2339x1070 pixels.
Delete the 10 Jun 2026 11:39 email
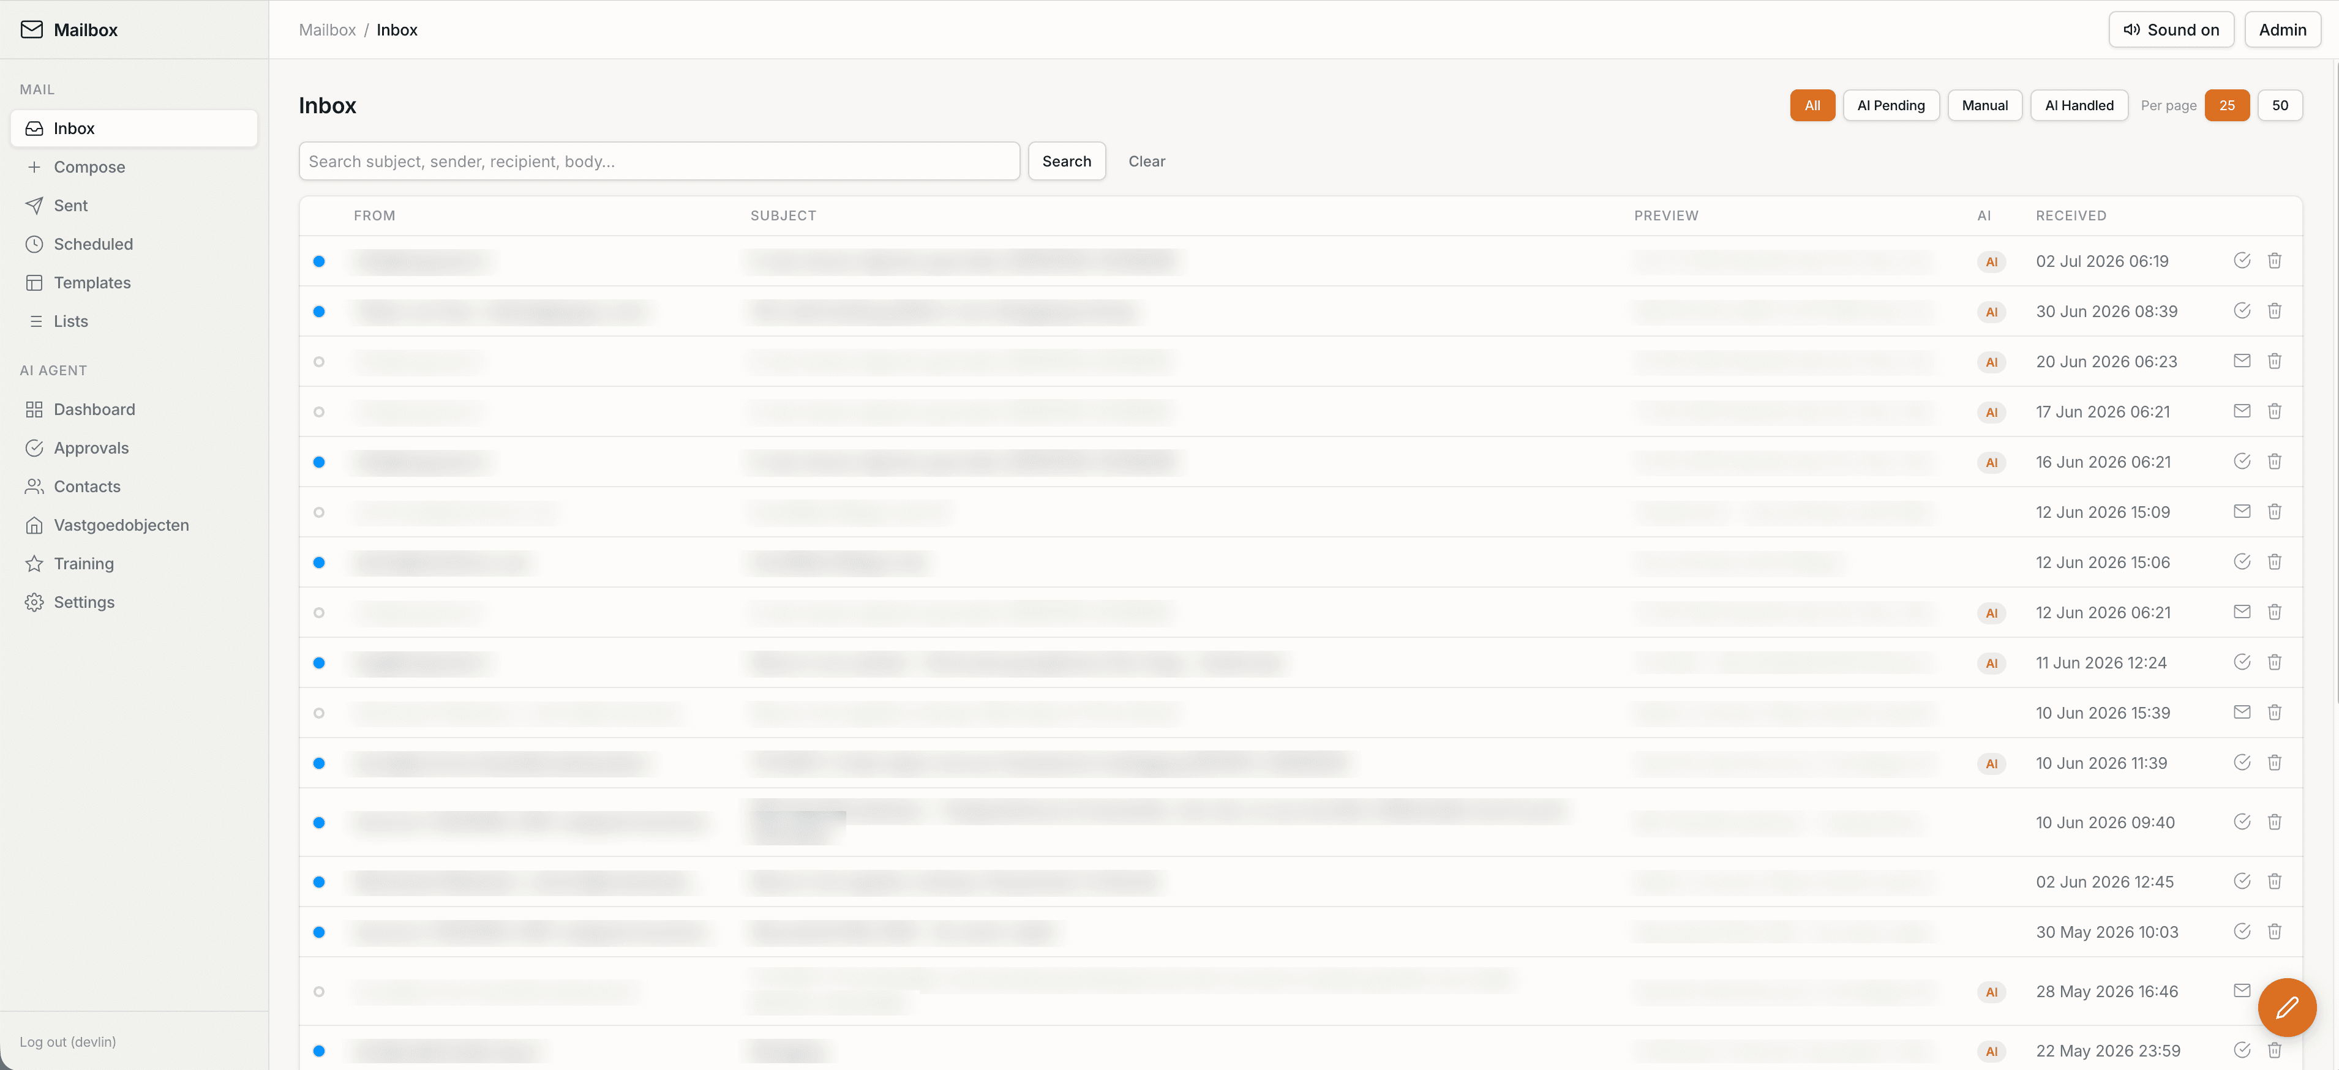(2275, 762)
